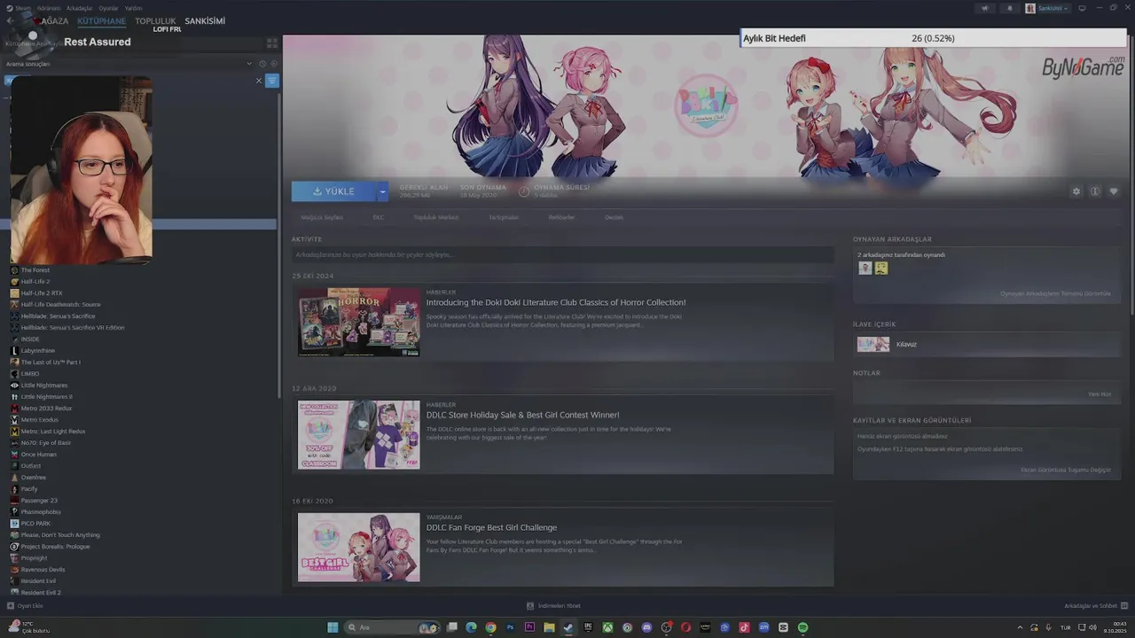The height and width of the screenshot is (638, 1135).
Task: Clear the library search with X
Action: 259,81
